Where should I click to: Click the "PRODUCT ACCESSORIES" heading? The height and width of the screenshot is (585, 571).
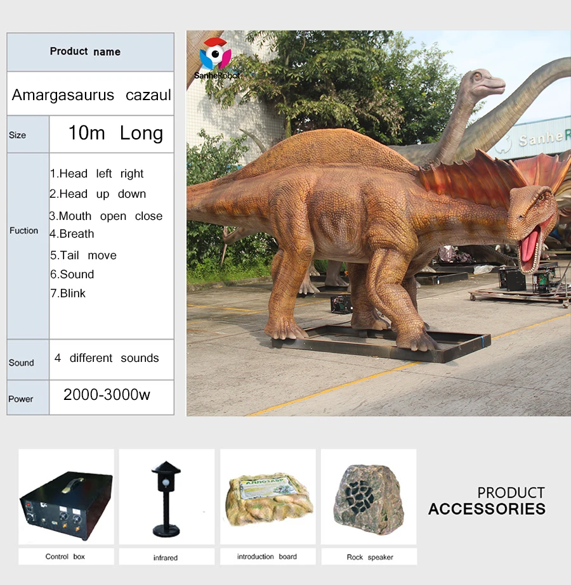[487, 501]
